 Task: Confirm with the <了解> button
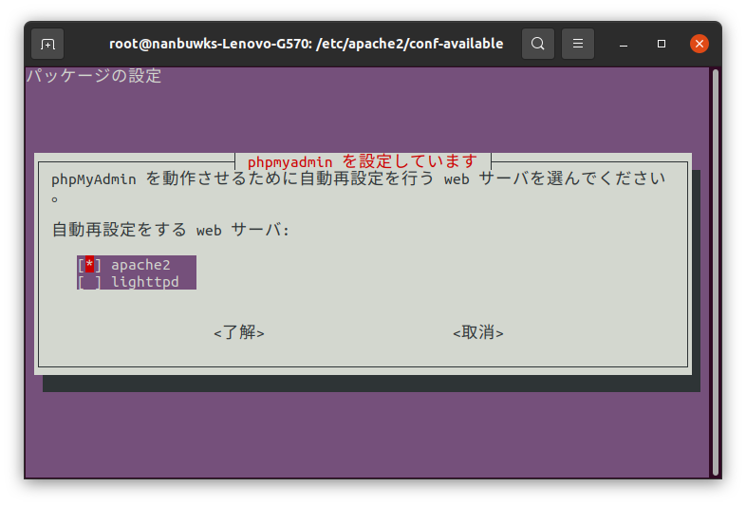pyautogui.click(x=239, y=332)
